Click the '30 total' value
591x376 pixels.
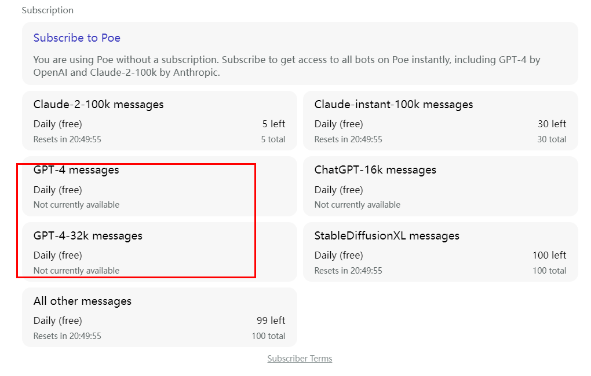(552, 139)
